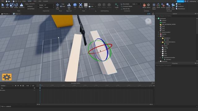The image size is (198, 111).
Task: Choose the Select tool in the ribbon
Action: (x=3, y=6)
